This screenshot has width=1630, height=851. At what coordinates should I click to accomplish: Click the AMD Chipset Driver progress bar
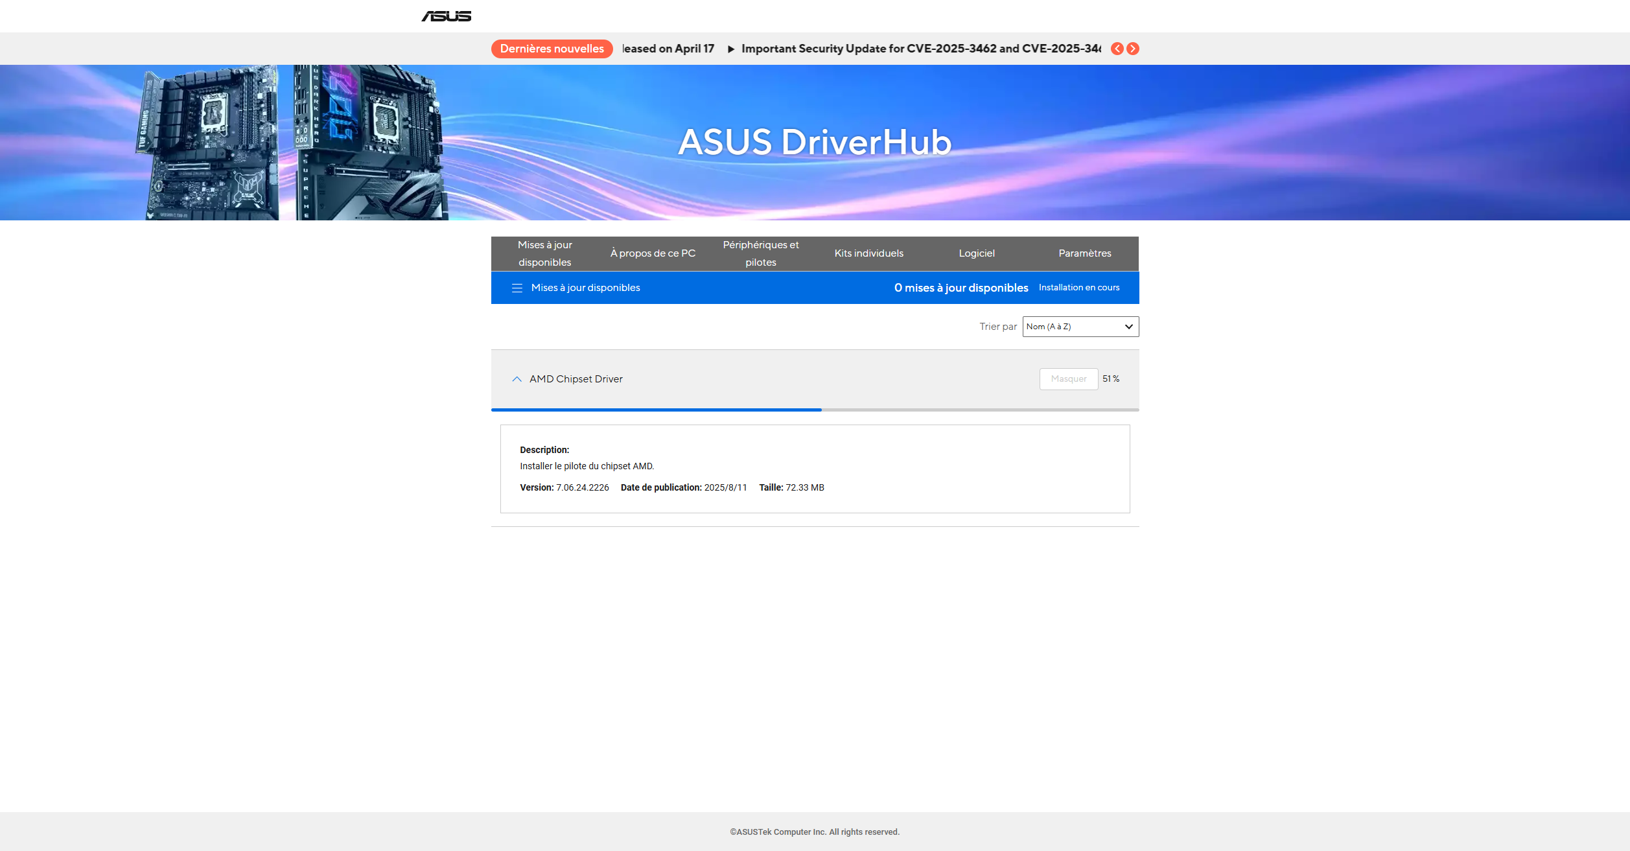point(815,410)
